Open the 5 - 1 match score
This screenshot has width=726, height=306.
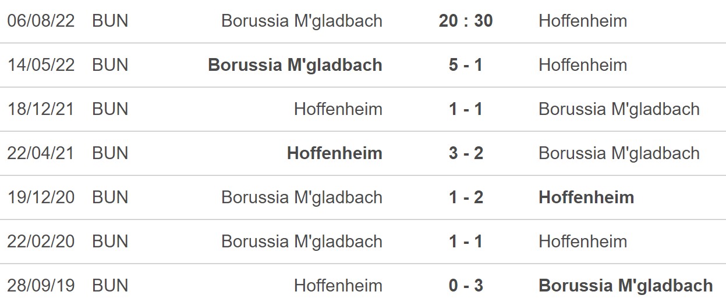click(x=466, y=64)
